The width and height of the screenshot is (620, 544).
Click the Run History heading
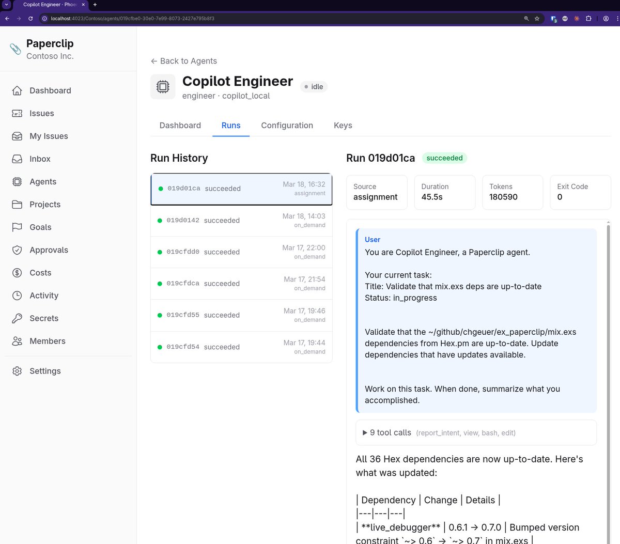click(179, 158)
